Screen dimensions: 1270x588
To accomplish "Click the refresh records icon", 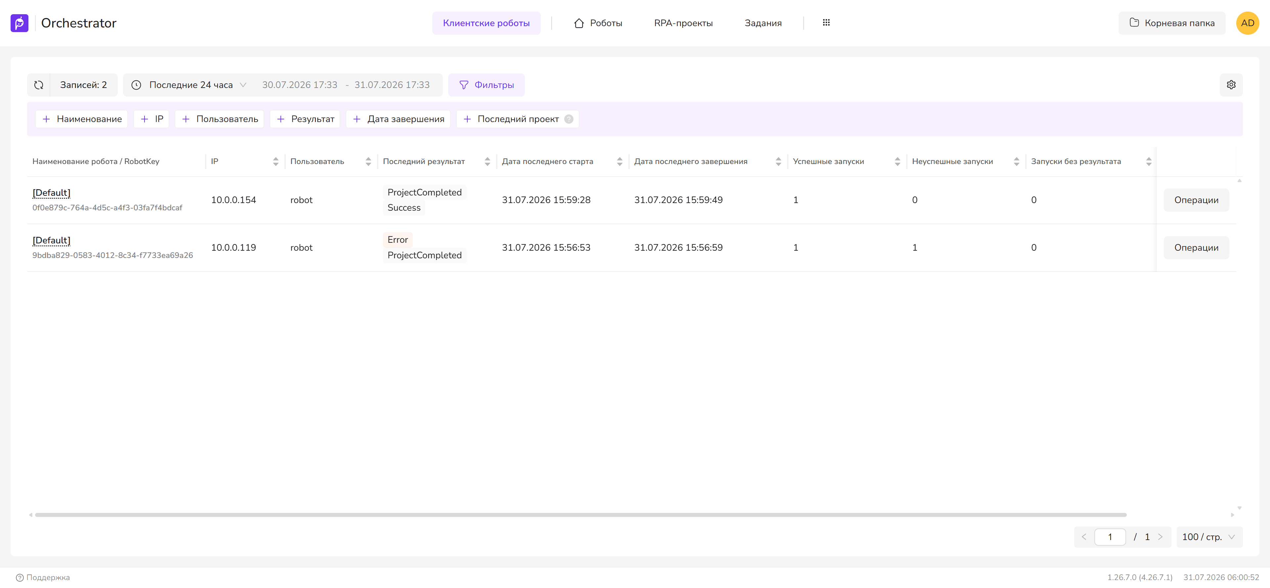I will pos(39,85).
